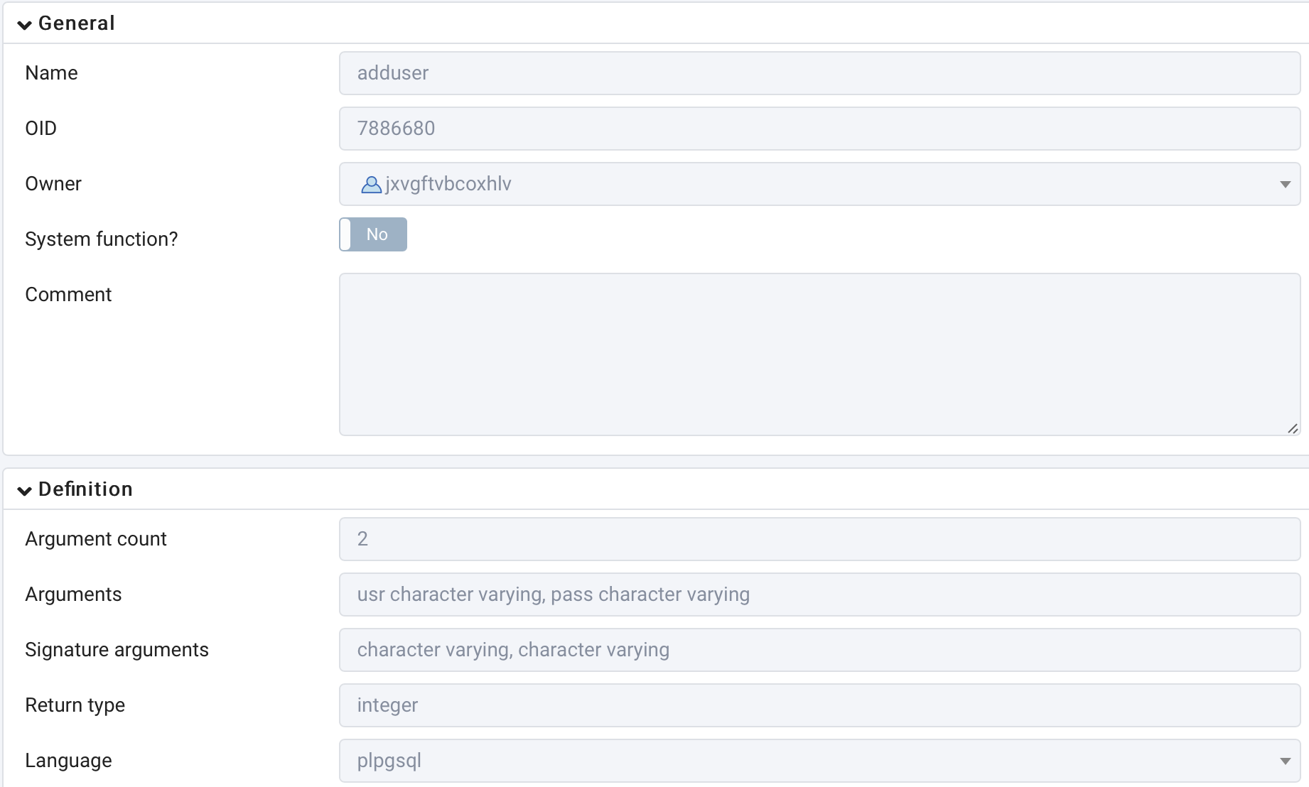Select the plpgsql Language combo box
This screenshot has width=1309, height=787.
(819, 761)
